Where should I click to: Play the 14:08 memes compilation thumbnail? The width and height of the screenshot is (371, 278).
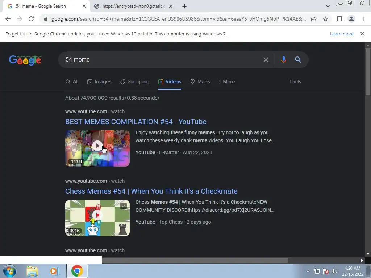97,148
